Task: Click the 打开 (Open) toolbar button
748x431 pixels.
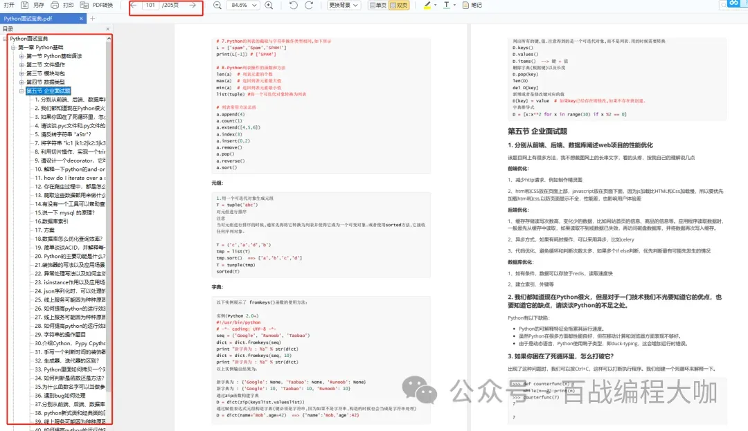Action: point(9,6)
